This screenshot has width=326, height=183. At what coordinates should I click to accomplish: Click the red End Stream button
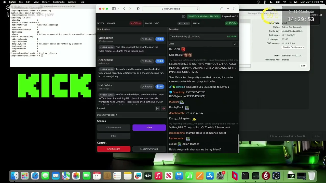(x=114, y=149)
